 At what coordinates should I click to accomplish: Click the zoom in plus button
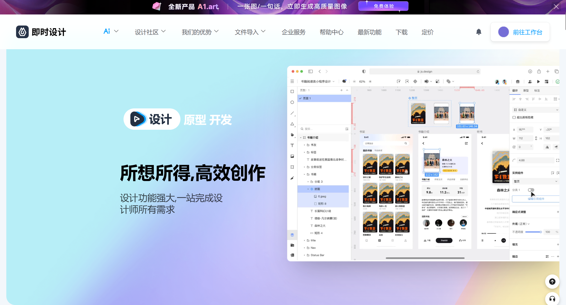(370, 82)
